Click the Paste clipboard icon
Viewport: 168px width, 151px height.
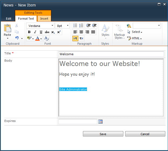pyautogui.click(x=8, y=29)
